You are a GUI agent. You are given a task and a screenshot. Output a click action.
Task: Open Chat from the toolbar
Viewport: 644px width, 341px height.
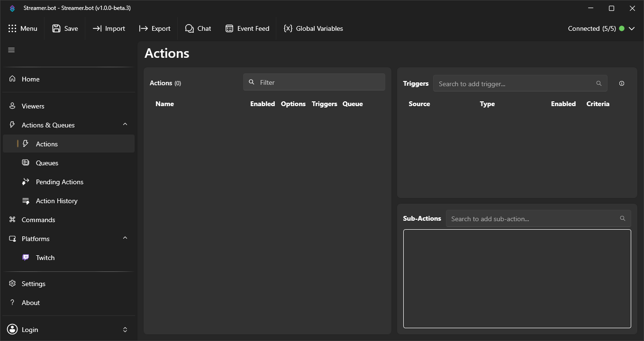[x=198, y=28]
